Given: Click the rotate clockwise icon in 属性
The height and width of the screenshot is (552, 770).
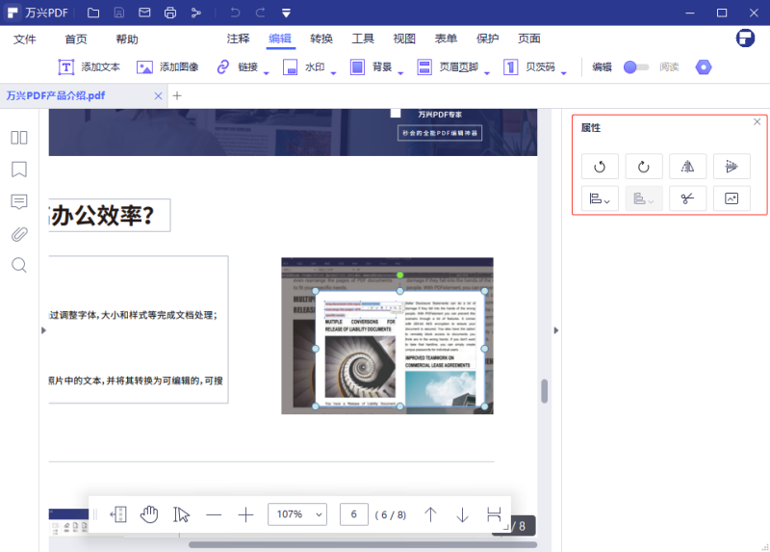Looking at the screenshot, I should (644, 167).
